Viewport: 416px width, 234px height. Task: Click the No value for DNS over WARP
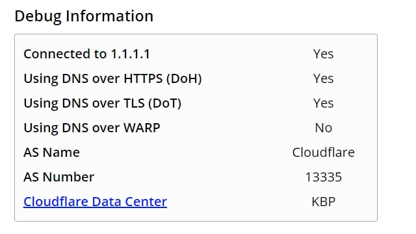point(324,128)
